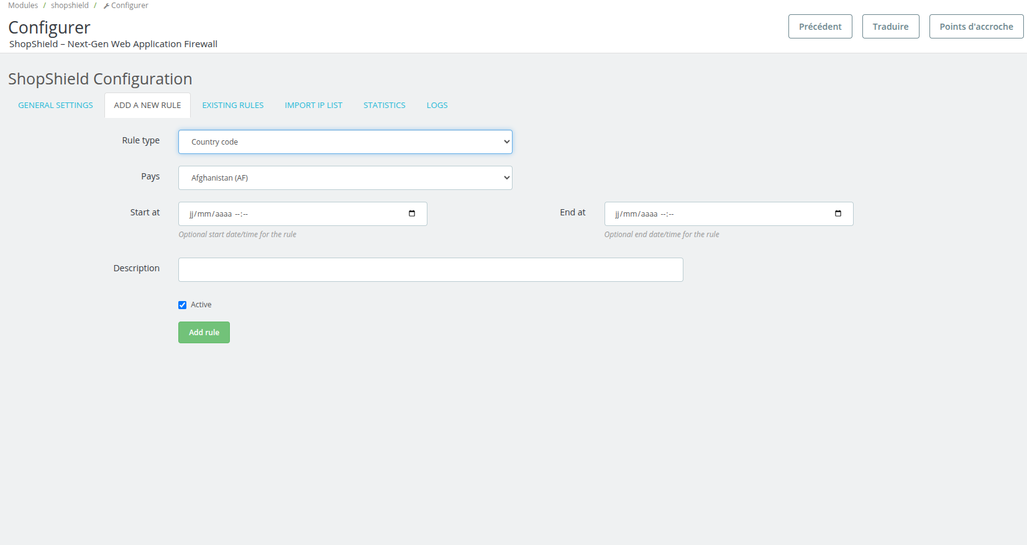This screenshot has height=545, width=1027.
Task: Click the Traduire button
Action: [890, 27]
